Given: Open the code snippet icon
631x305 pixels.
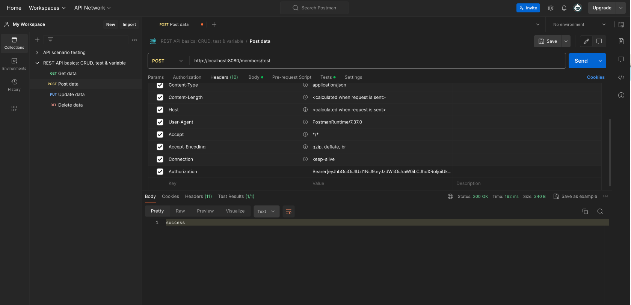Looking at the screenshot, I should pyautogui.click(x=621, y=77).
